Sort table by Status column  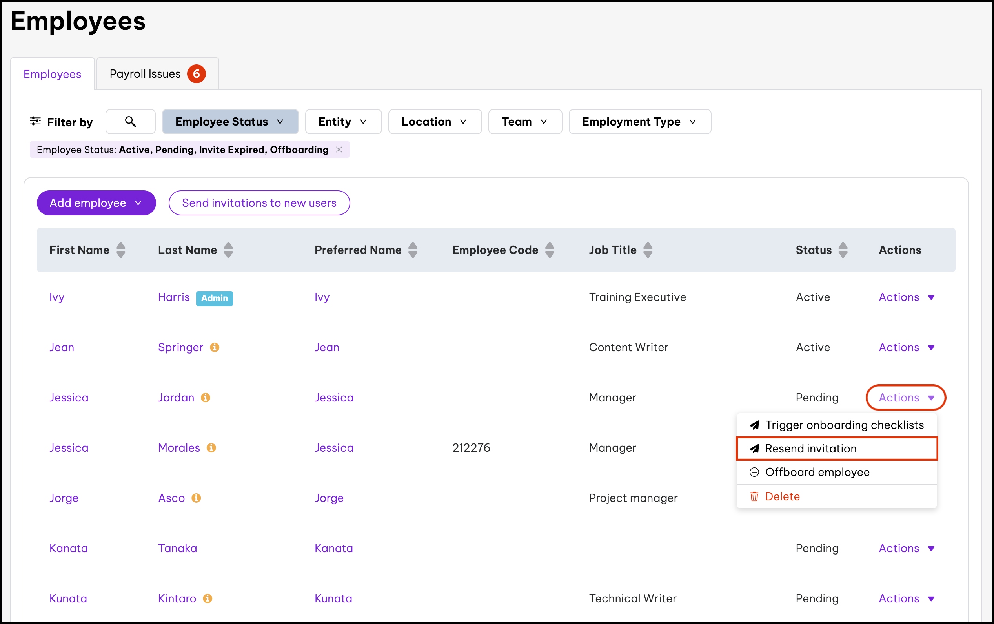point(843,250)
